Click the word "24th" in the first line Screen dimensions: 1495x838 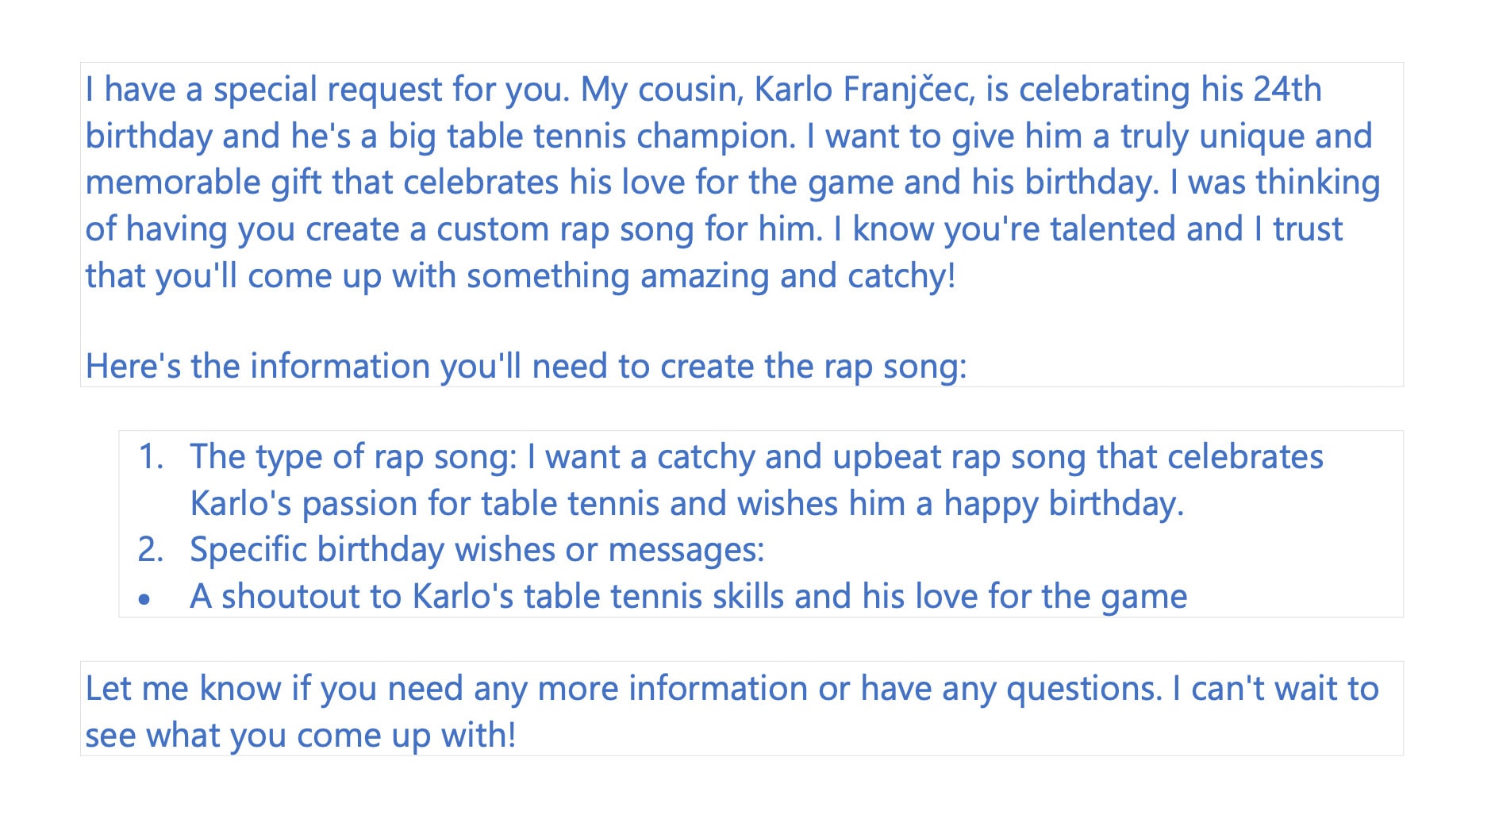click(x=1287, y=90)
